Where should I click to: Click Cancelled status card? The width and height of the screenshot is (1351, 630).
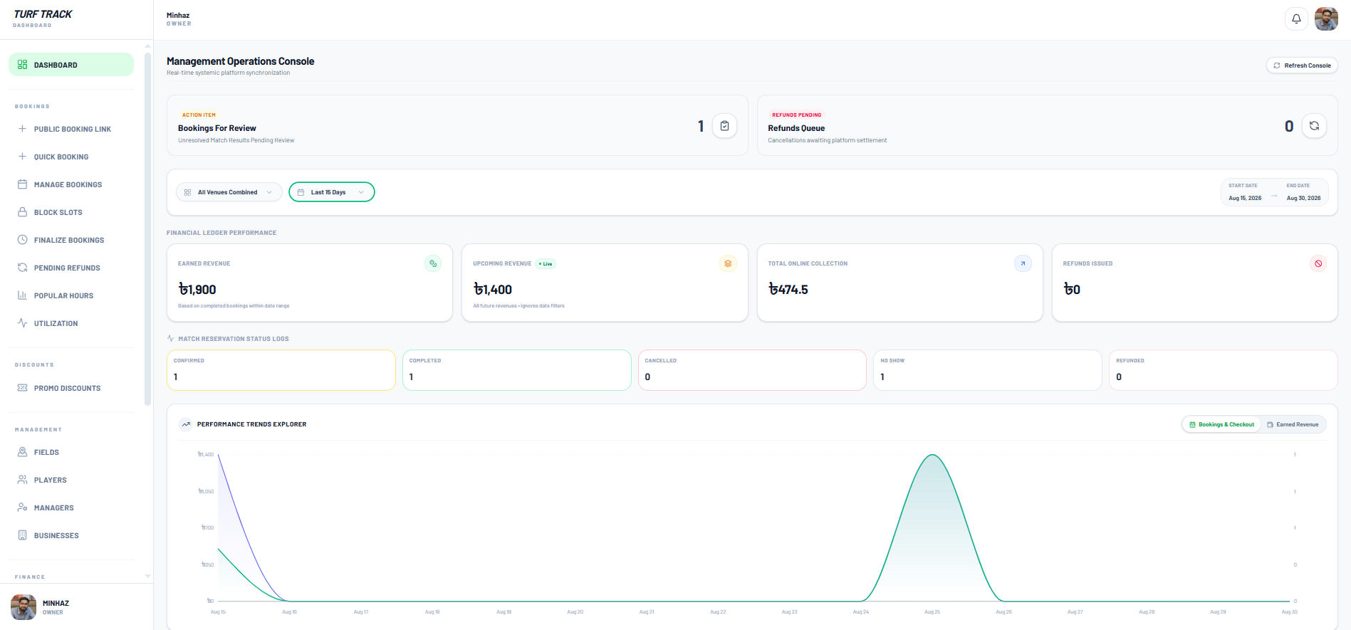tap(752, 370)
